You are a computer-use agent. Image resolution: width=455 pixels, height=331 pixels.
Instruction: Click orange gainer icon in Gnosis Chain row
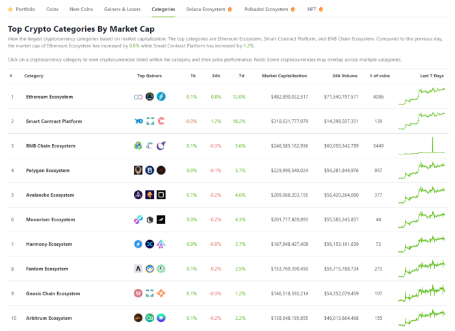point(161,293)
